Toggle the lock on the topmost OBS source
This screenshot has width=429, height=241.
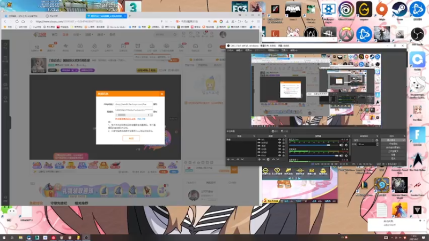pyautogui.click(x=284, y=140)
